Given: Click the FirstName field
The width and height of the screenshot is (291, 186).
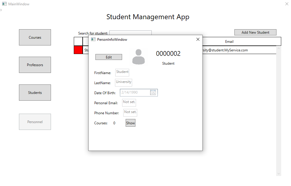Looking at the screenshot, I should pyautogui.click(x=122, y=72).
